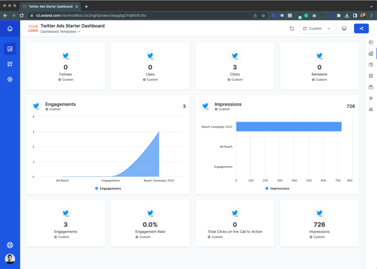Bookmark this page with the star icon
The width and height of the screenshot is (377, 269).
[x=263, y=15]
